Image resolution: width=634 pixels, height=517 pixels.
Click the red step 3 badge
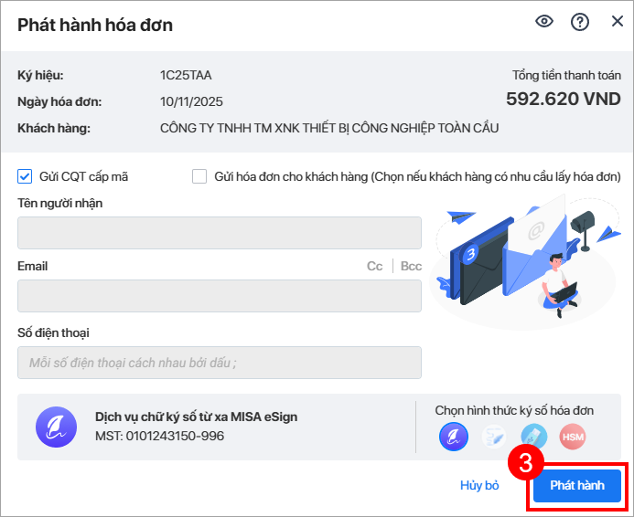pyautogui.click(x=526, y=463)
